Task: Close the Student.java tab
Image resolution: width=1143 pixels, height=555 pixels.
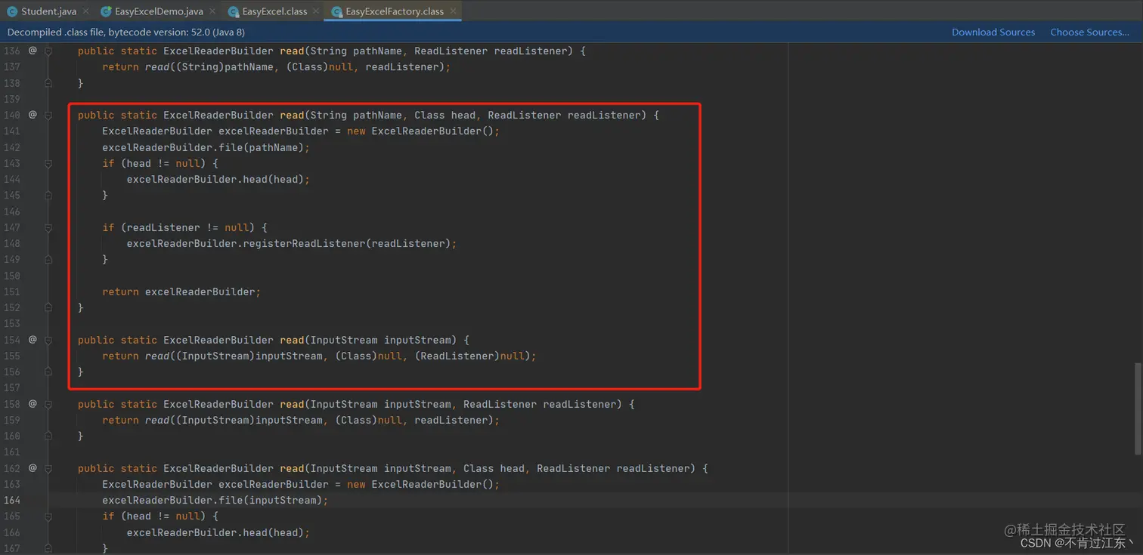Action: pyautogui.click(x=85, y=11)
